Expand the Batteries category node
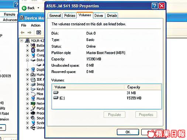Image resolution: width=187 pixels, height=140 pixels. pos(27,46)
